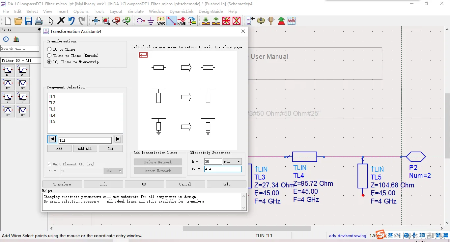Image resolution: width=450 pixels, height=242 pixels.
Task: Click the Search all libraries field in Parts
Action: click(x=20, y=48)
